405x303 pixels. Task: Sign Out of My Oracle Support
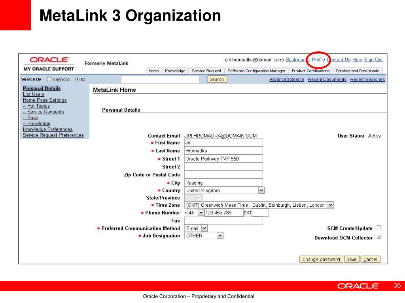point(373,60)
